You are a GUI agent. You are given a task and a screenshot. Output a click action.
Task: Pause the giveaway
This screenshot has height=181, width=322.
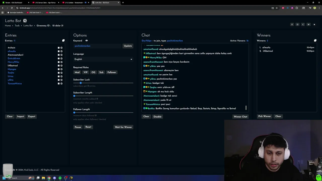coord(78,127)
